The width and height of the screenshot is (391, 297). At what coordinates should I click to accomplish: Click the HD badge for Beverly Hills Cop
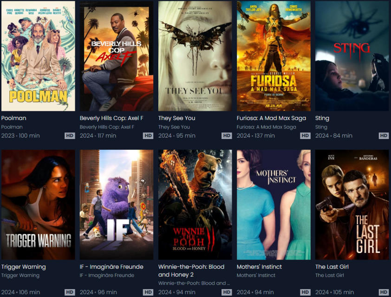click(148, 136)
